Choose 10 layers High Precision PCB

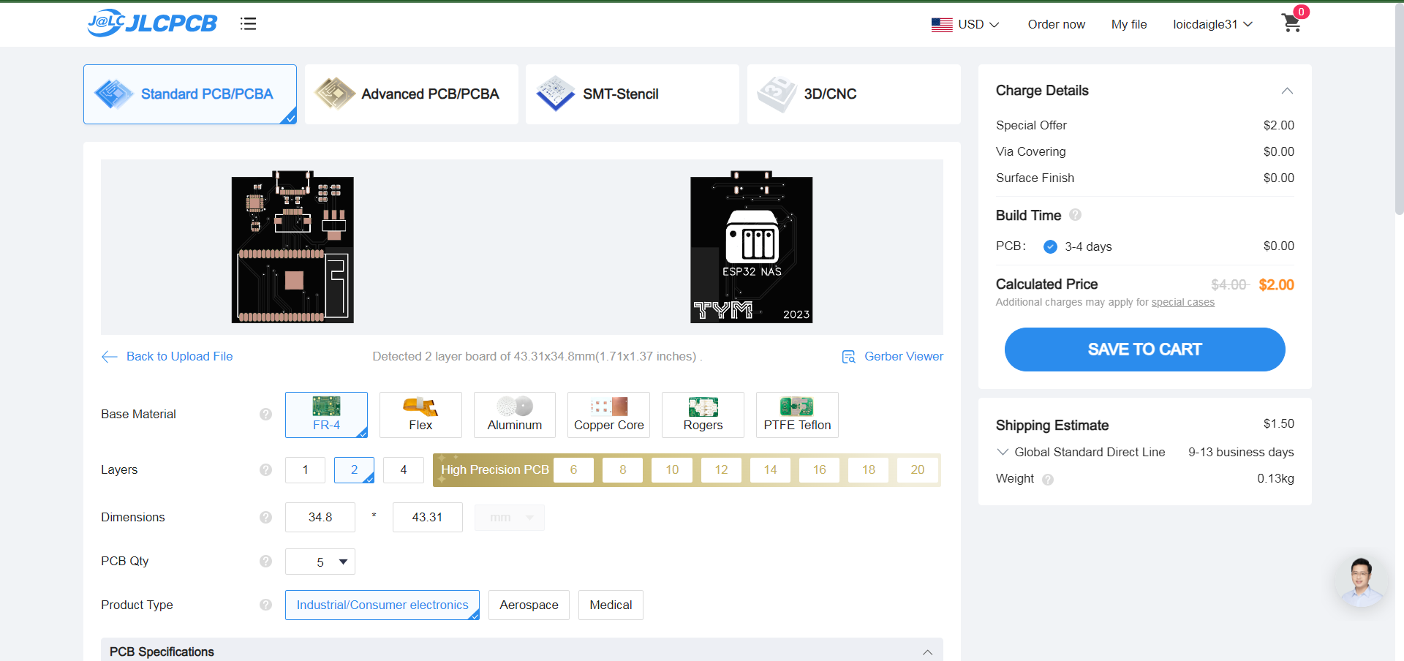point(672,469)
